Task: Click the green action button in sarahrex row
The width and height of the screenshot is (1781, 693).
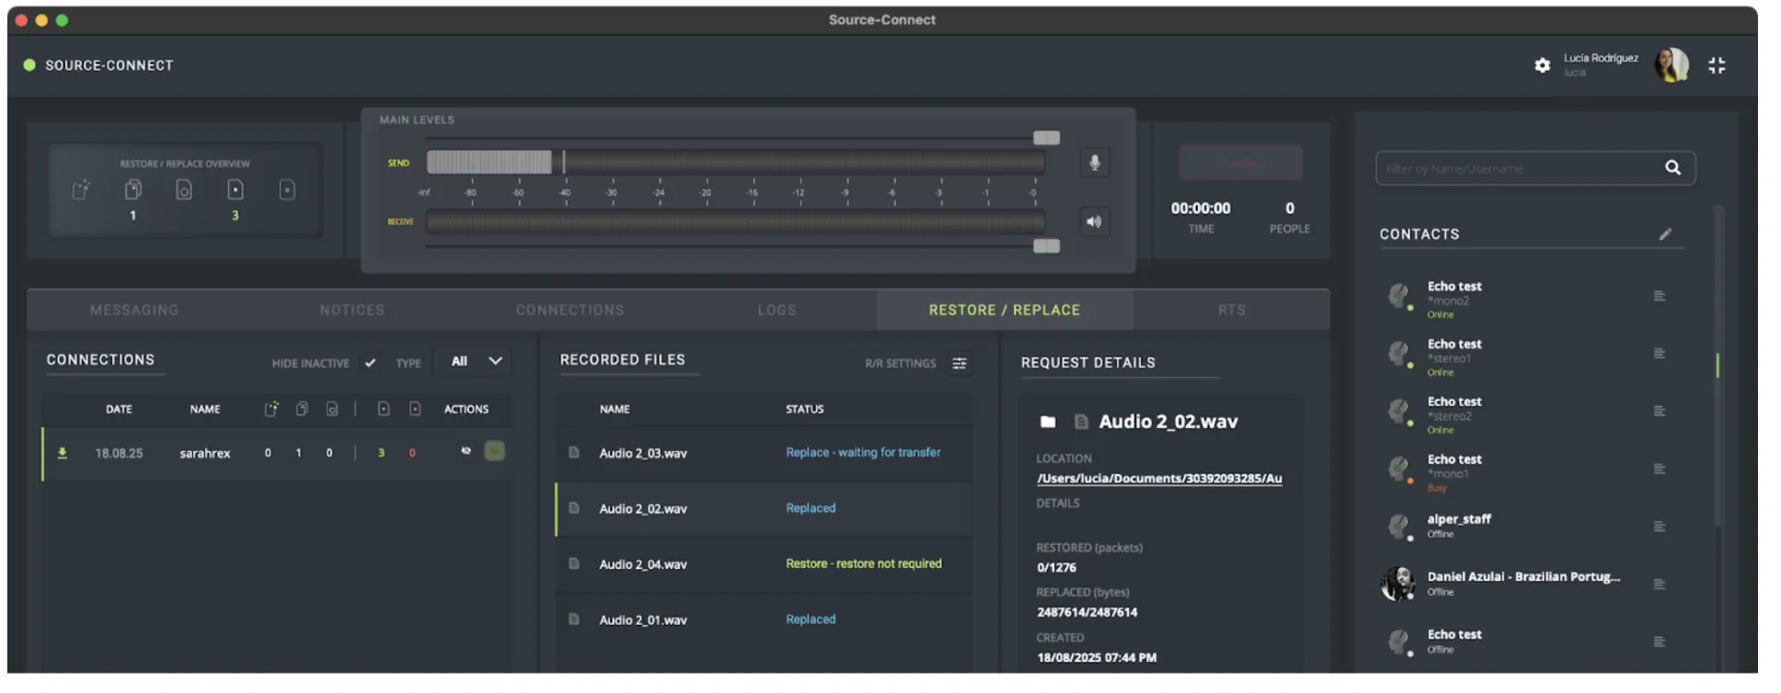Action: [494, 451]
